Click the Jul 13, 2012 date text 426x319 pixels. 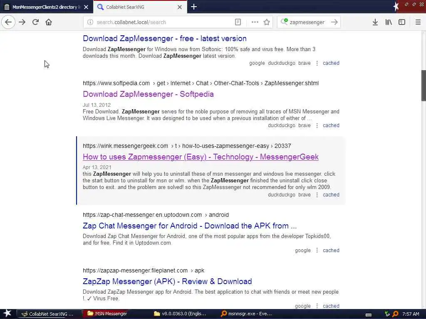[97, 105]
